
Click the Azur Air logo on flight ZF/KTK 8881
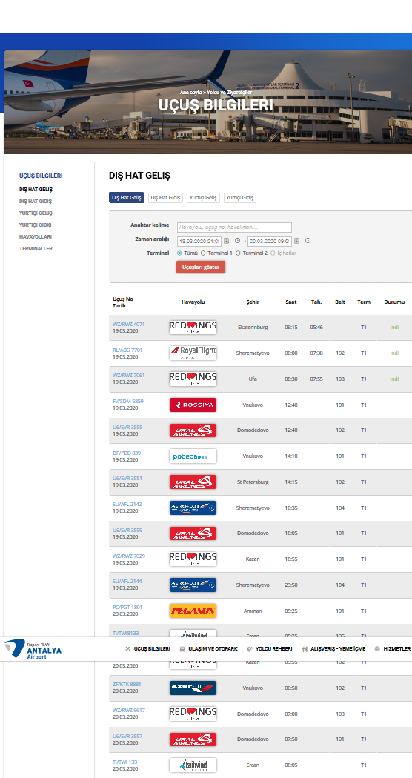193,688
